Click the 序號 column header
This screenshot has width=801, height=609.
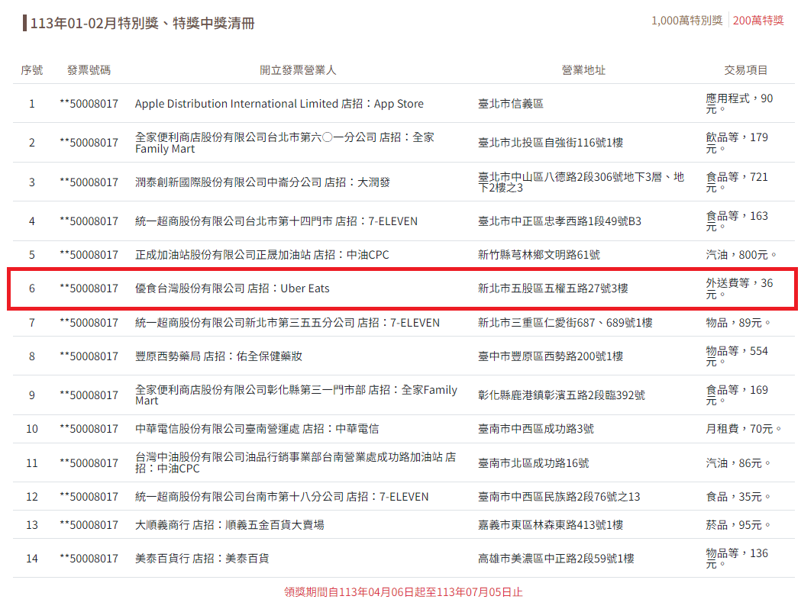[x=31, y=70]
